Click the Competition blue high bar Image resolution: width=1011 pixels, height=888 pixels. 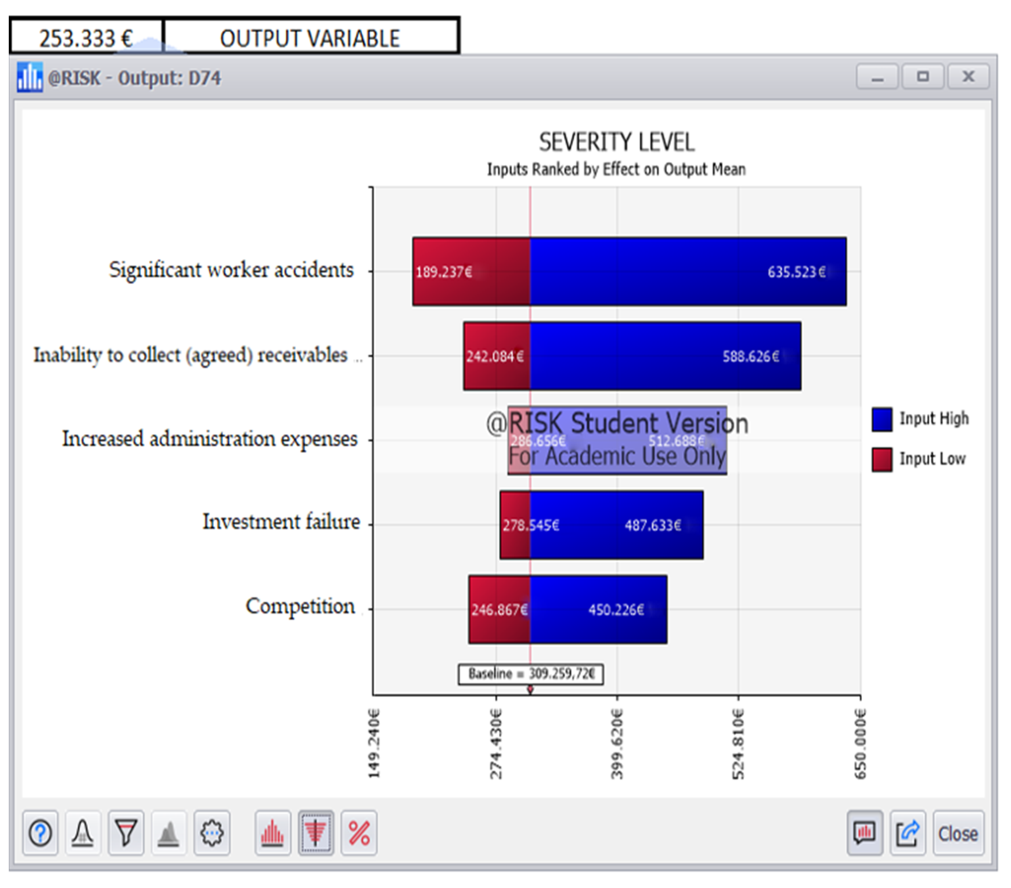tap(598, 609)
